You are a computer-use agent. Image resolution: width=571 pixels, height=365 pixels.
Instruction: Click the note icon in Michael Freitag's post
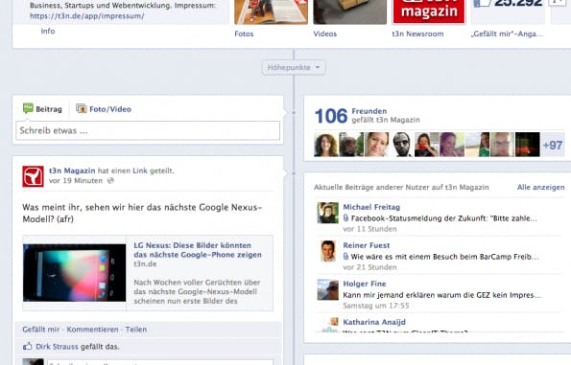[x=345, y=218]
